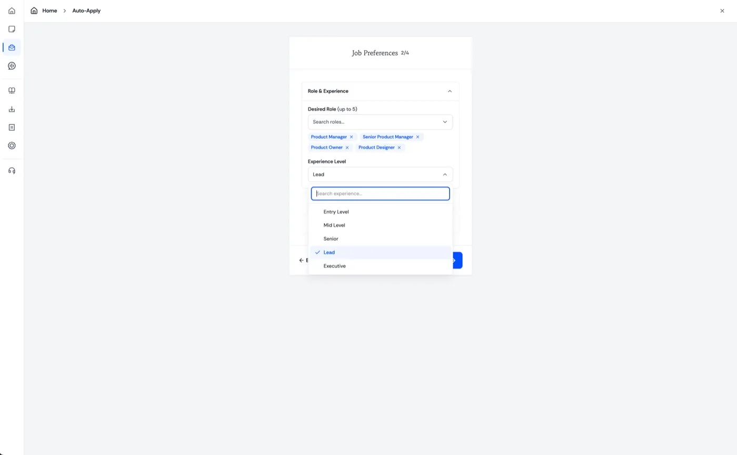Open the open-book icon in sidebar
The width and height of the screenshot is (737, 455).
12,91
